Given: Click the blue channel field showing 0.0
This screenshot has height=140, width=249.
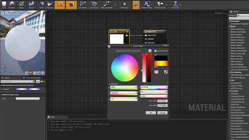Looking at the screenshot, I should tap(124, 99).
